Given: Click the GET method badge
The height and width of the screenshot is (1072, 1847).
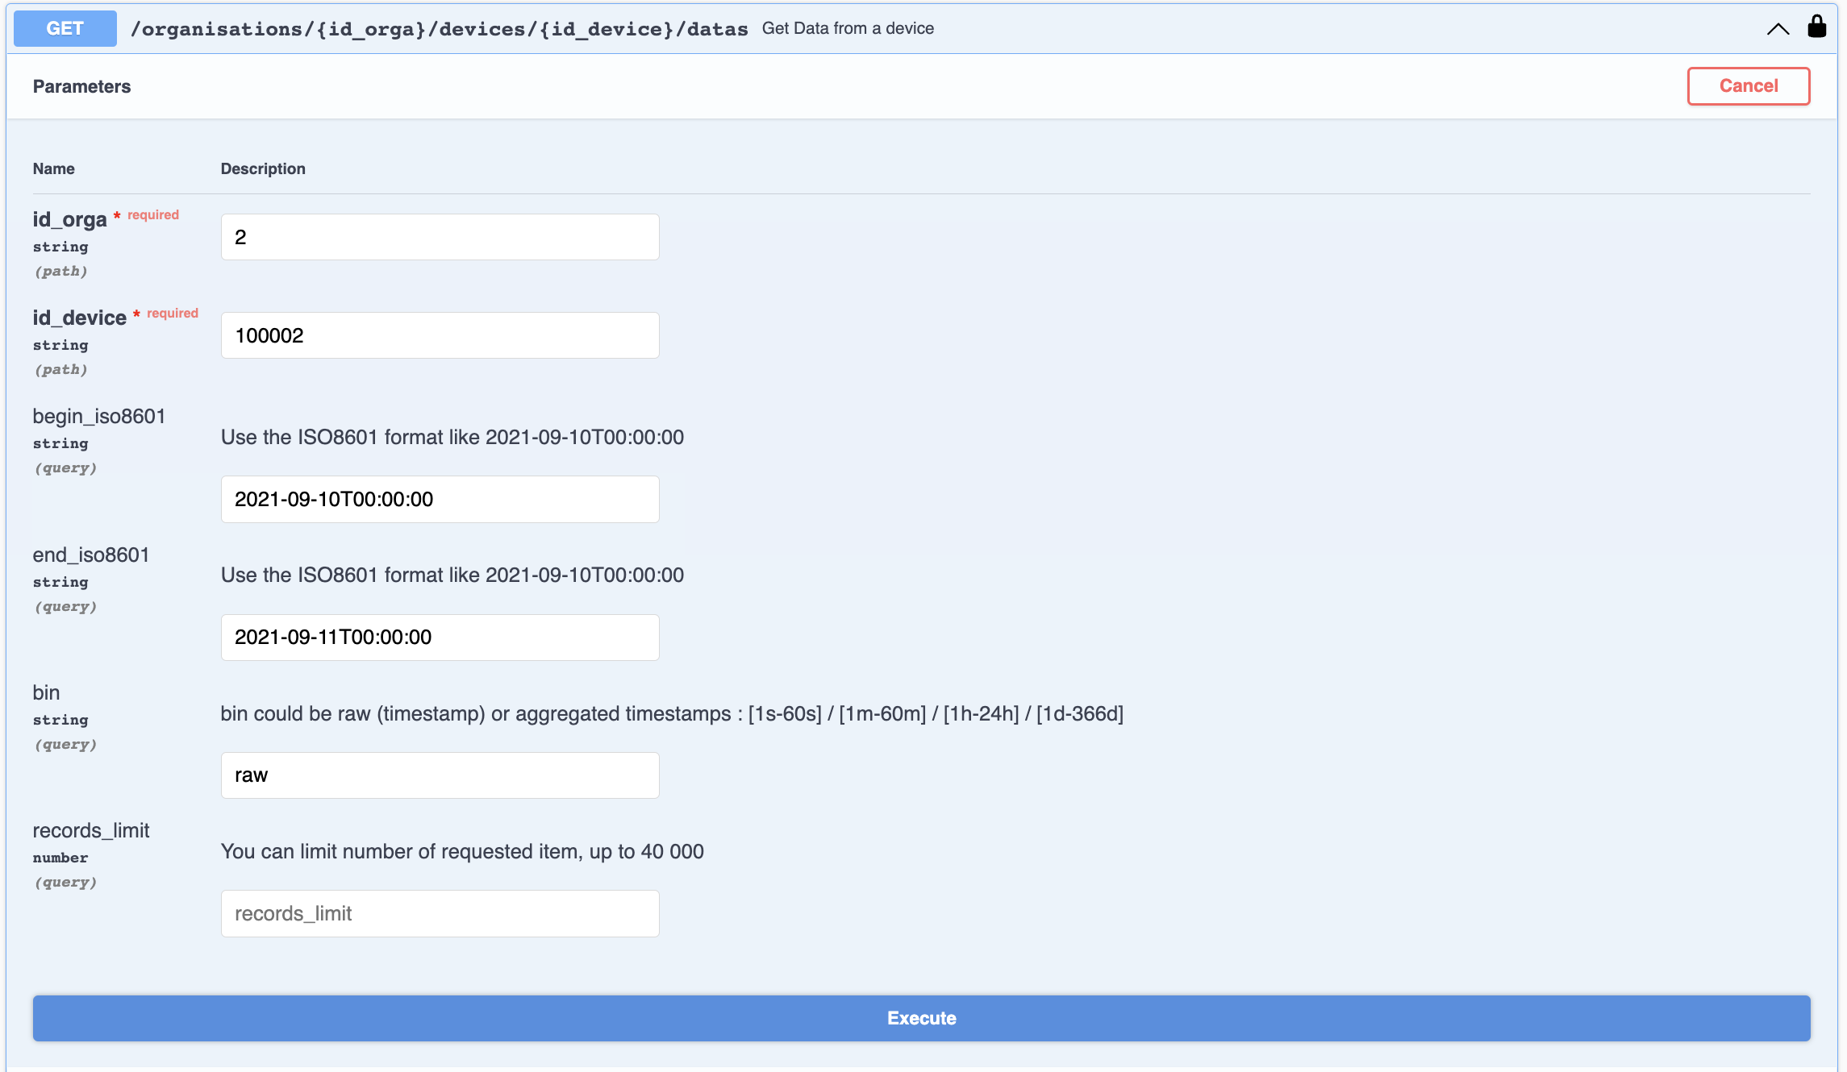Looking at the screenshot, I should [x=65, y=28].
